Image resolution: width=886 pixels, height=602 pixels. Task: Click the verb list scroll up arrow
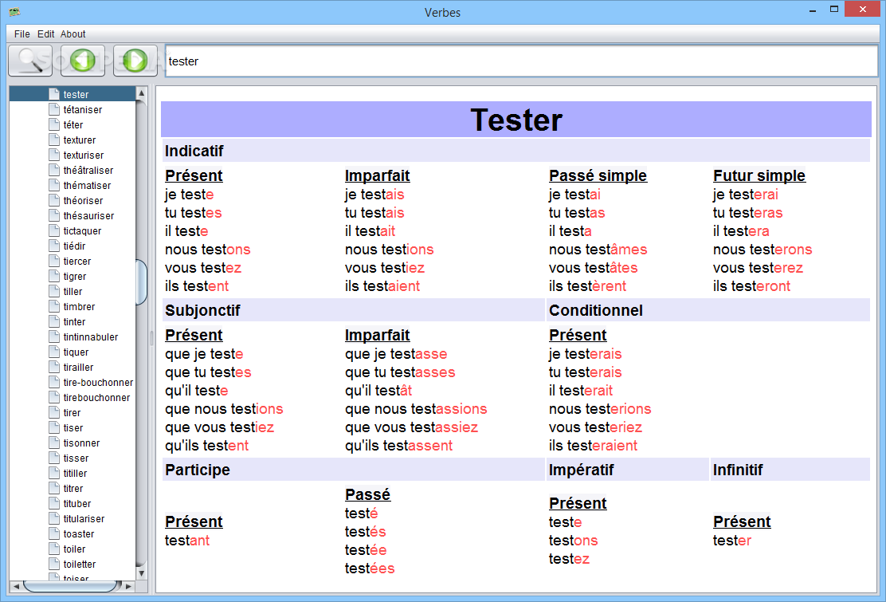141,92
